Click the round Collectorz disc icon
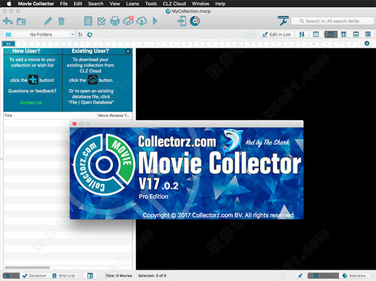Image resolution: width=376 pixels, height=281 pixels. tap(195, 21)
